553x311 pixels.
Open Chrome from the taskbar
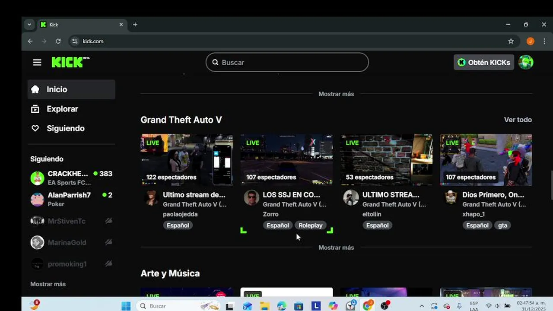click(368, 306)
